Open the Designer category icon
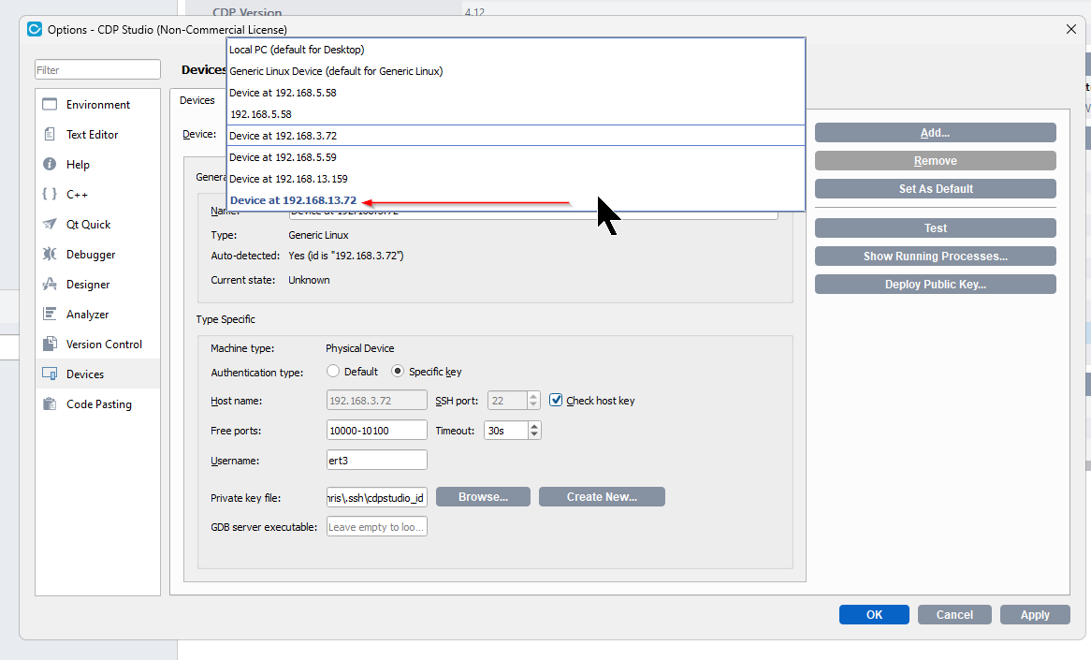 [50, 284]
